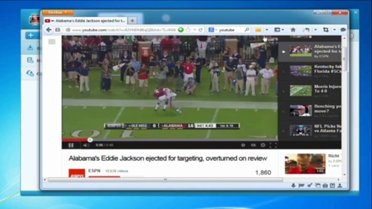372x209 pixels.
Task: Reload the page with refresh icon
Action: [x=200, y=30]
